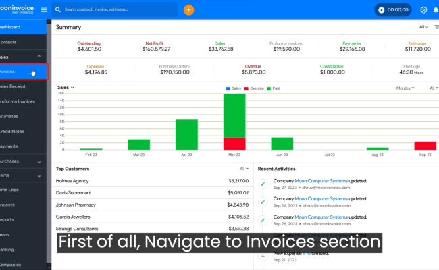Open Companies in sidebar
This screenshot has width=439, height=270.
click(x=23, y=265)
